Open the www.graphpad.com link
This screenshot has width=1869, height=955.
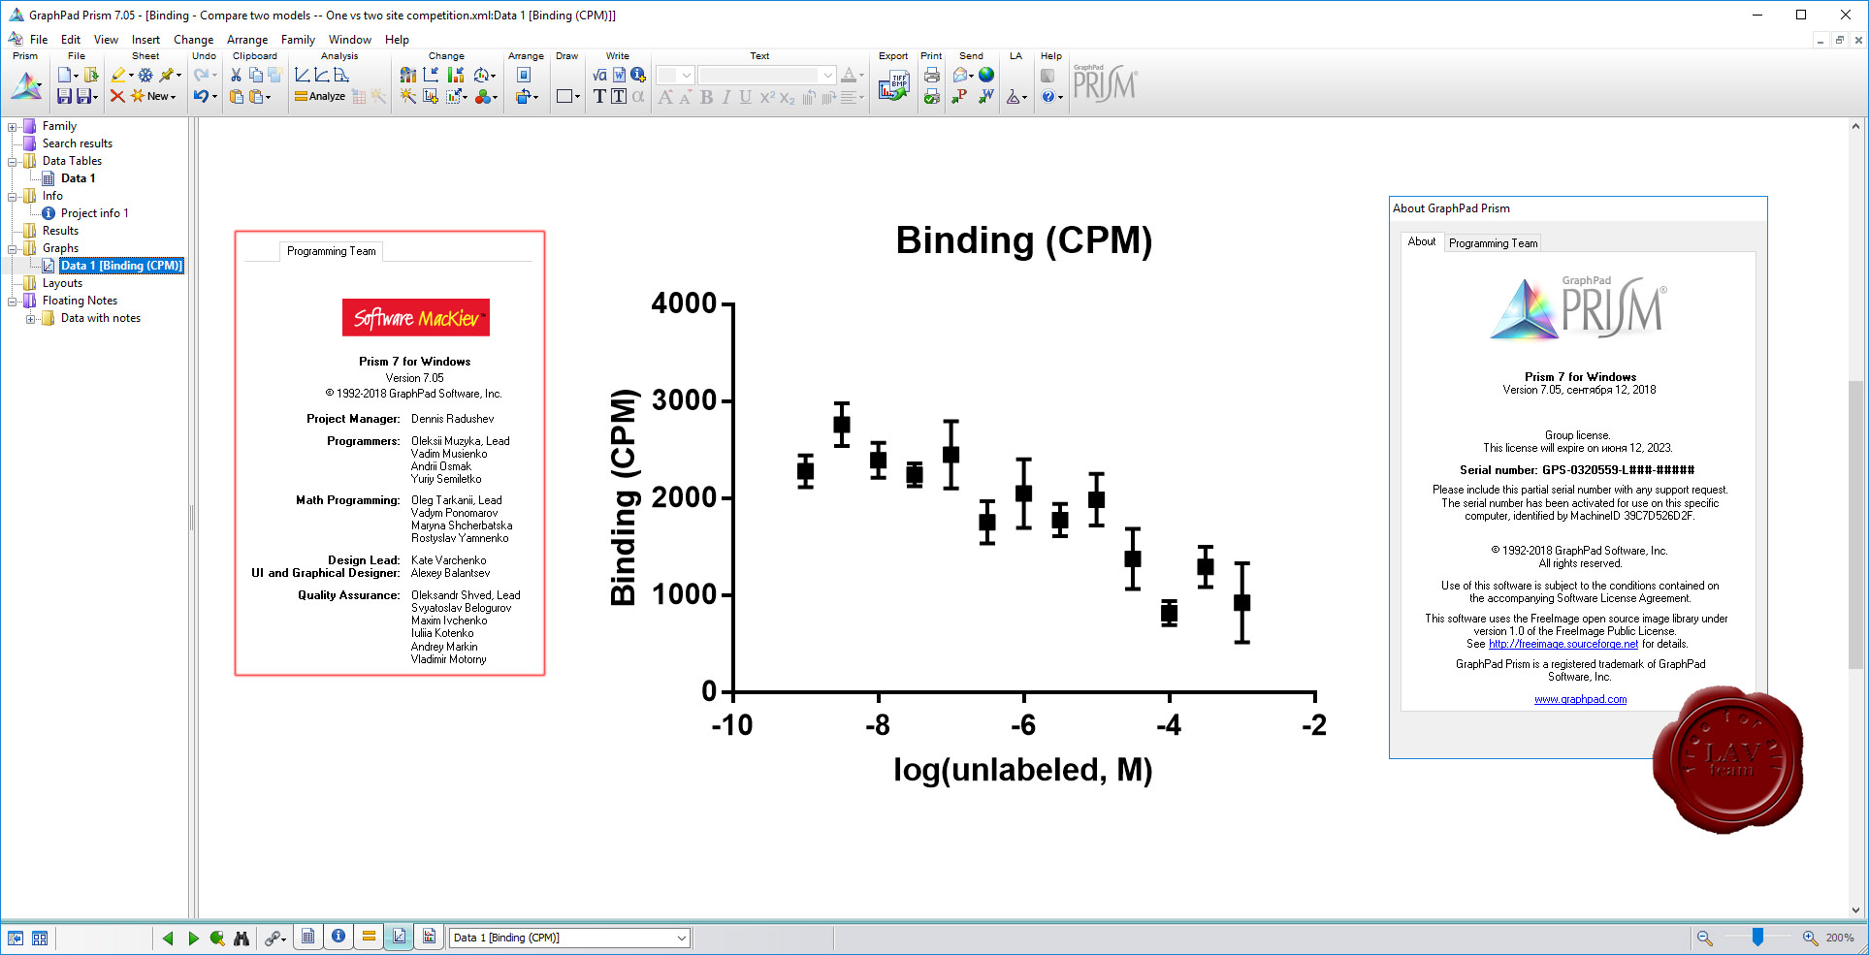point(1580,699)
